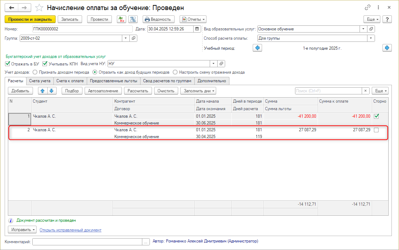This screenshot has height=250, width=399.
Task: Select Настроить схему отражения дохода option
Action: 175,72
